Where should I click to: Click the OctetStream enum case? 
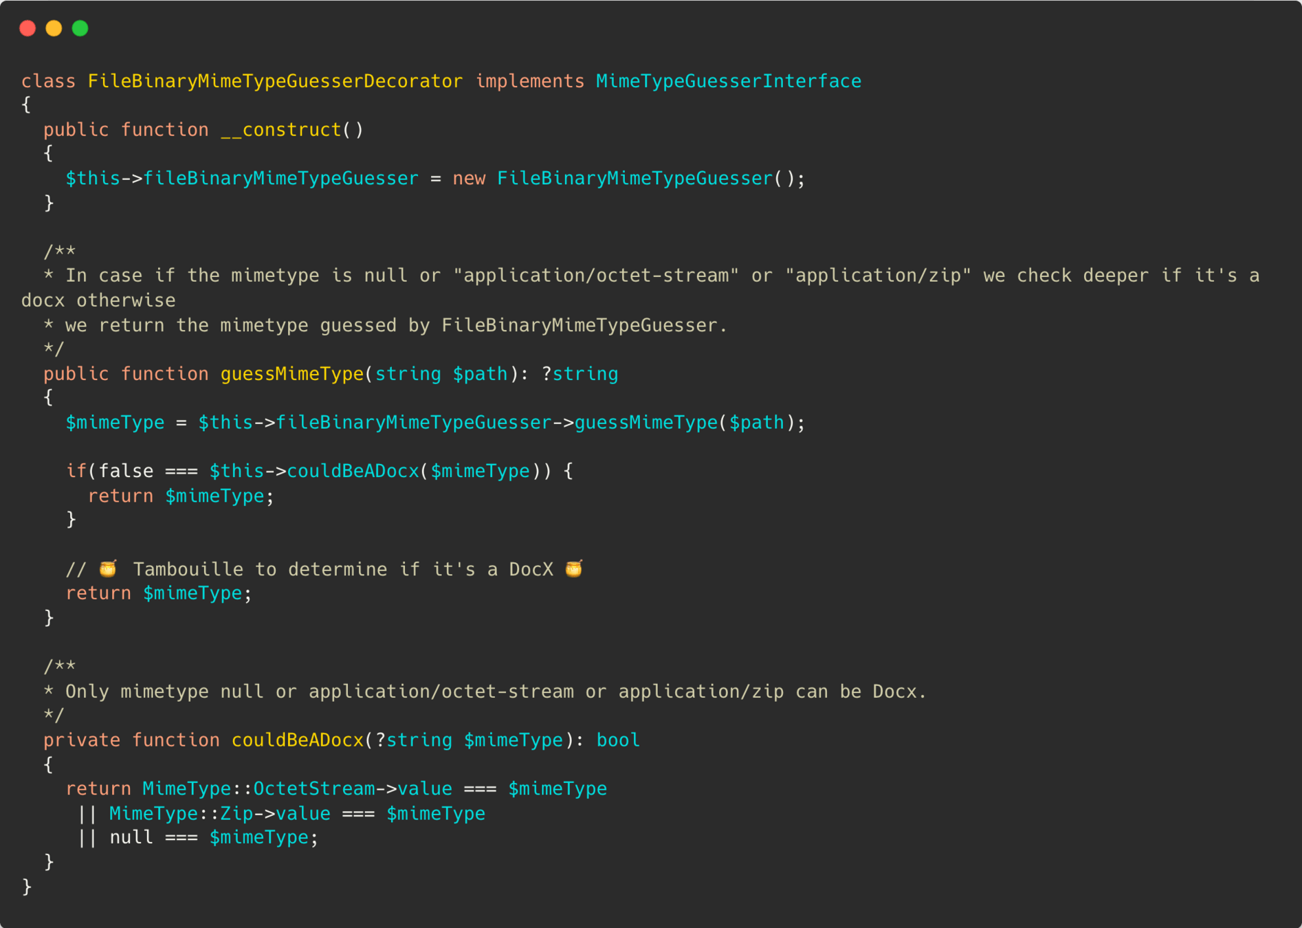[x=314, y=789]
